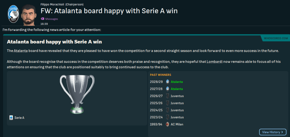This screenshot has height=137, width=290.
Task: Click the Messages category label
Action: coord(52,19)
